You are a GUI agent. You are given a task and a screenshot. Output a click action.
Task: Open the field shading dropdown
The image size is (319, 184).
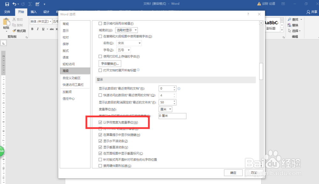tap(126, 30)
